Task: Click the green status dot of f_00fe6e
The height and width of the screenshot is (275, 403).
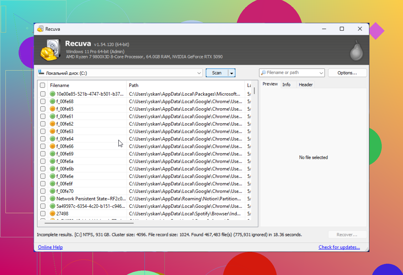Action: (x=52, y=176)
